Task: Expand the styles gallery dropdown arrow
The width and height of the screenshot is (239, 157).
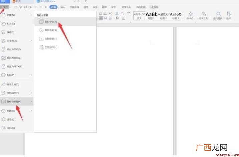Action: pyautogui.click(x=183, y=18)
